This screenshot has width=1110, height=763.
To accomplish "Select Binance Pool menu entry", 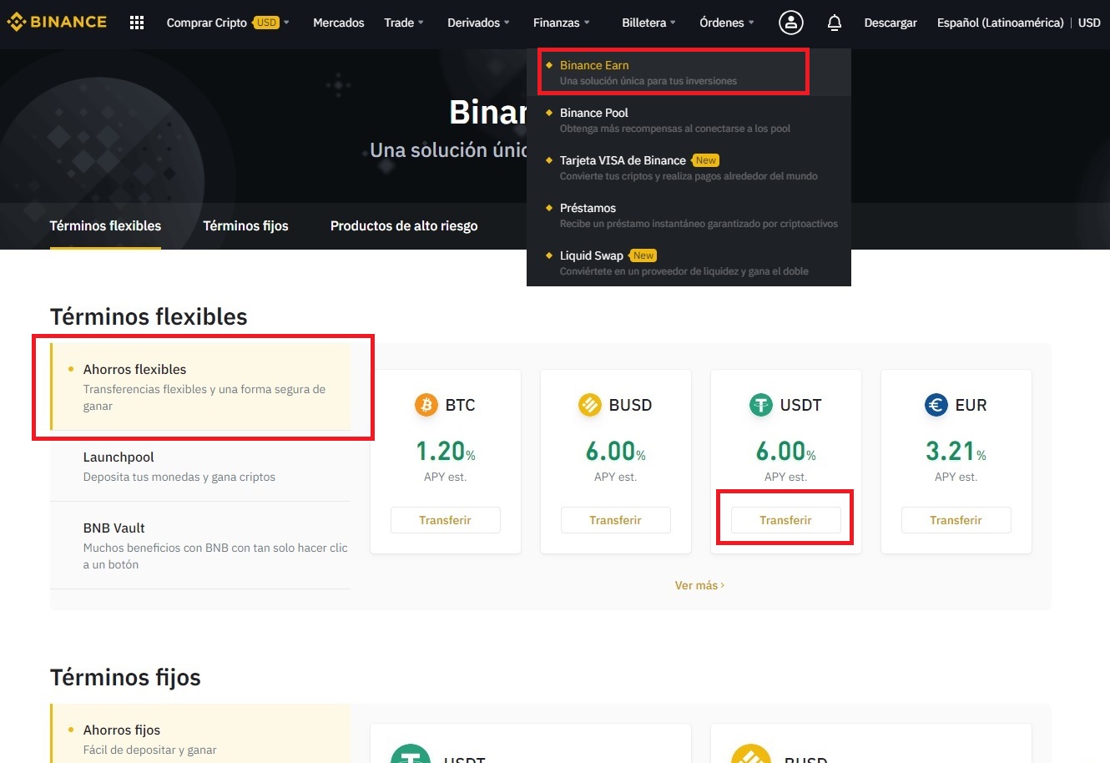I will [689, 119].
